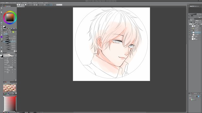Select the black-and-white gradient tool icon
202x113 pixels.
coord(1,41)
